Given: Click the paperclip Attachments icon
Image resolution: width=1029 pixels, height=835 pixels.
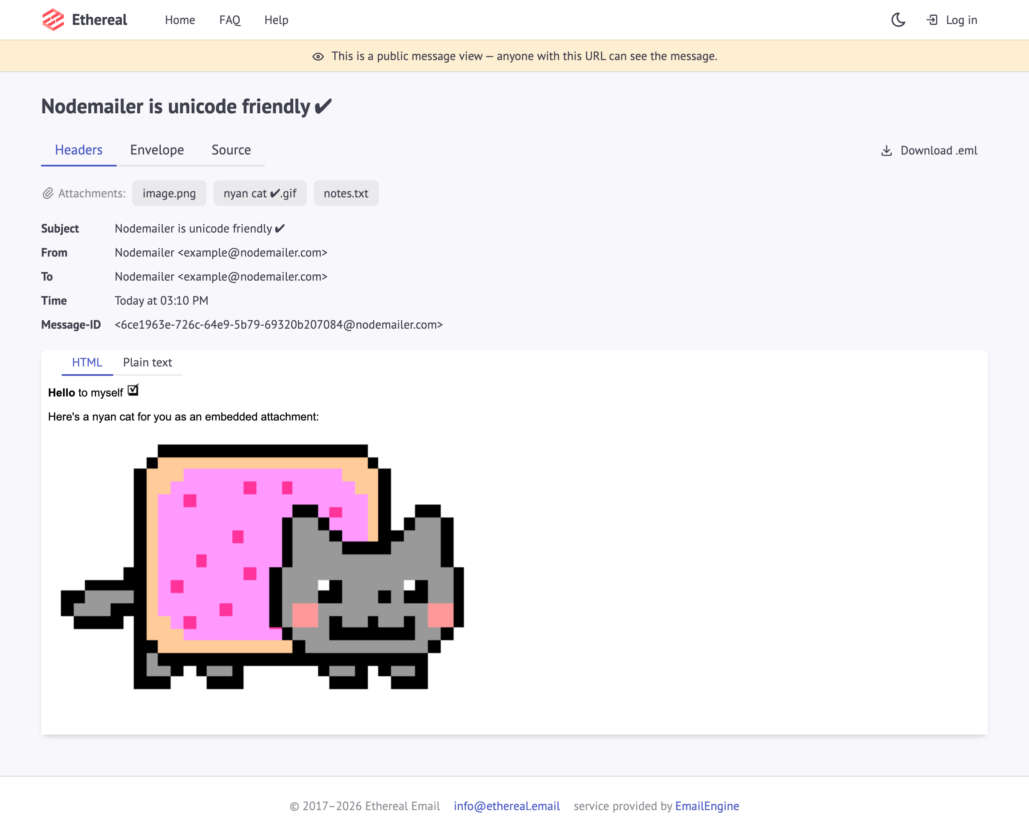Looking at the screenshot, I should click(48, 194).
